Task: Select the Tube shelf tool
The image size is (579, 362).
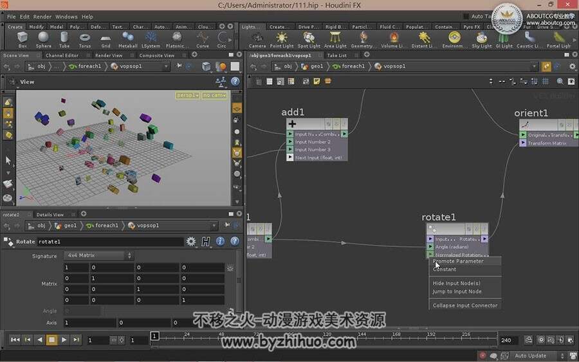Action: 64,39
